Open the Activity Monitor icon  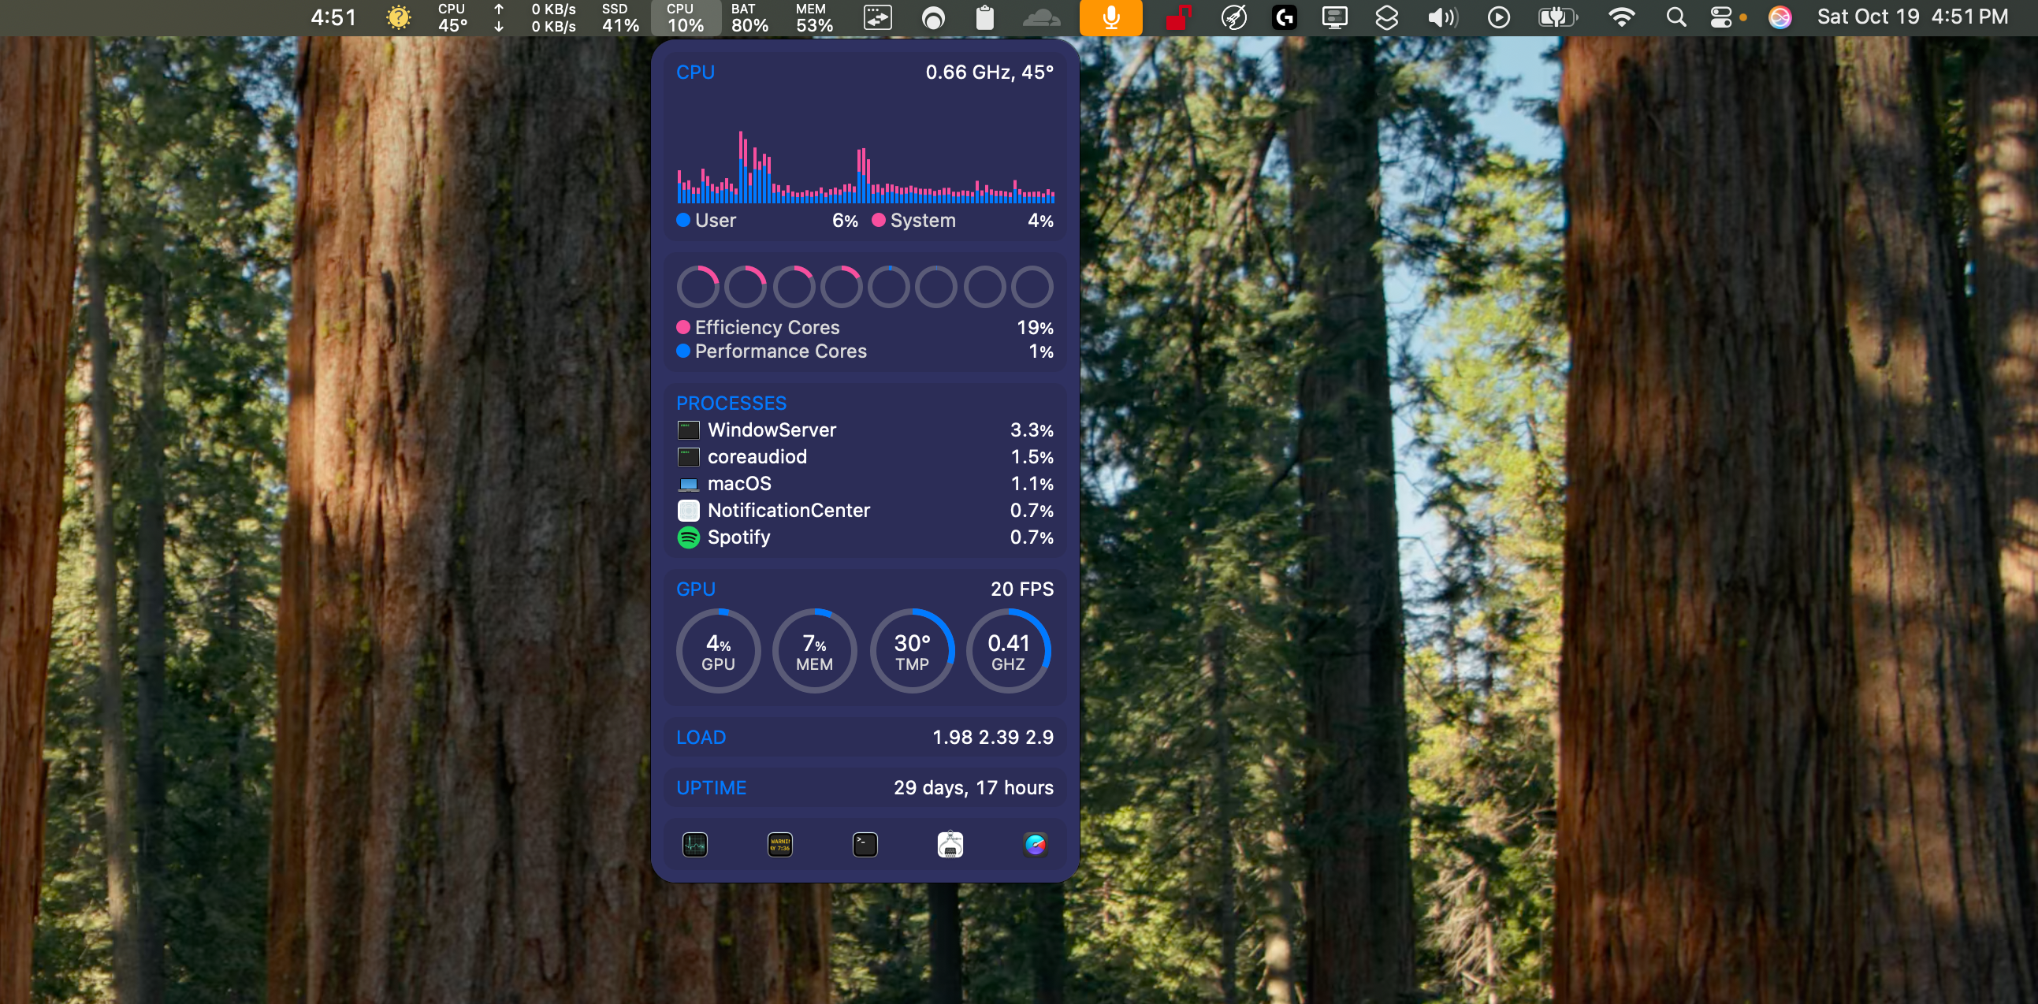click(694, 844)
